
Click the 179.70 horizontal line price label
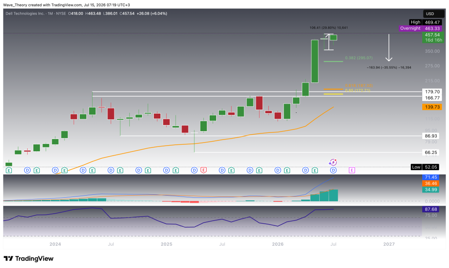point(432,92)
